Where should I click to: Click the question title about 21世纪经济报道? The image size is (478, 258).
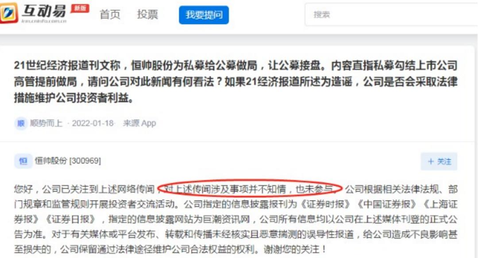tap(235, 82)
